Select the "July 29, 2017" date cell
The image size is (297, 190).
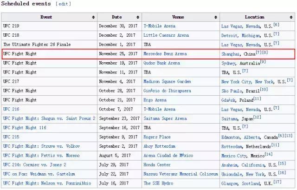point(120,165)
